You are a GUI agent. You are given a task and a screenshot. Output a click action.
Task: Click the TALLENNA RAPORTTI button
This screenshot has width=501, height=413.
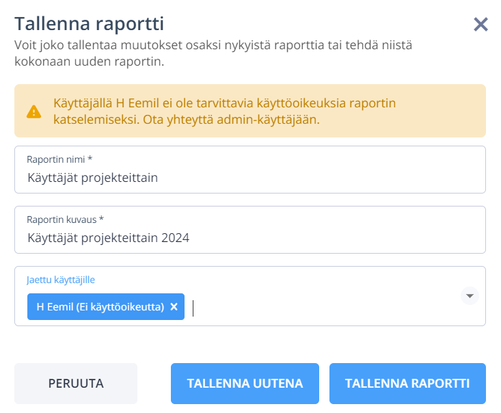pos(407,384)
